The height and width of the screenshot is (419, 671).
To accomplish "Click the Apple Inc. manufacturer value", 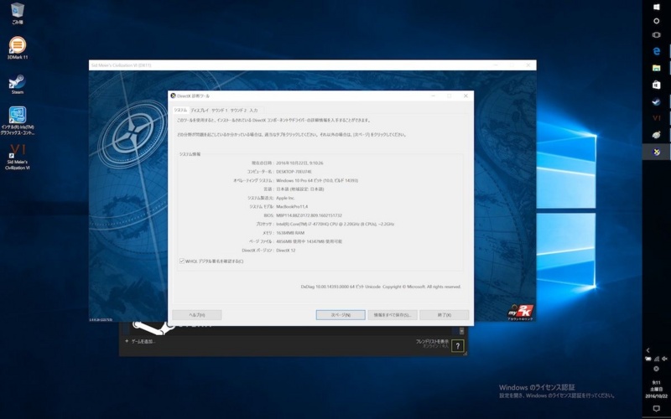I will pos(285,198).
